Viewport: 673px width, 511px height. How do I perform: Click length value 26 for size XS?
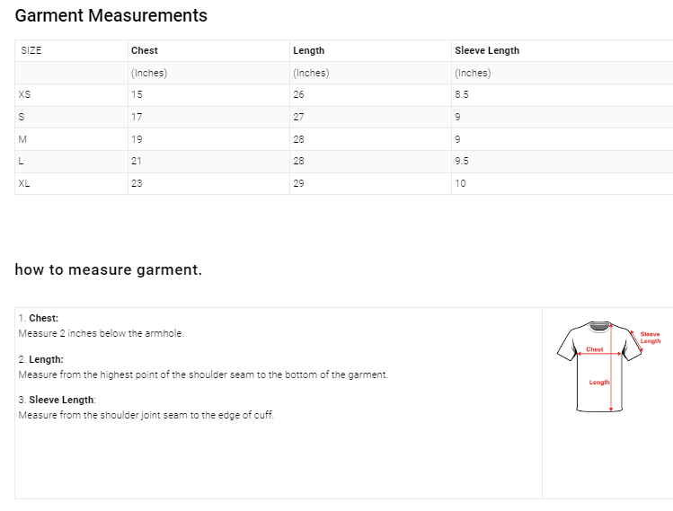tap(299, 95)
